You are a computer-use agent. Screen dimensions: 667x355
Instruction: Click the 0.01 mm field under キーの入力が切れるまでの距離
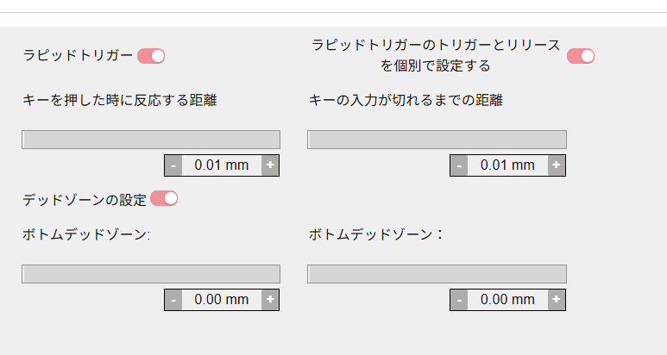point(507,165)
